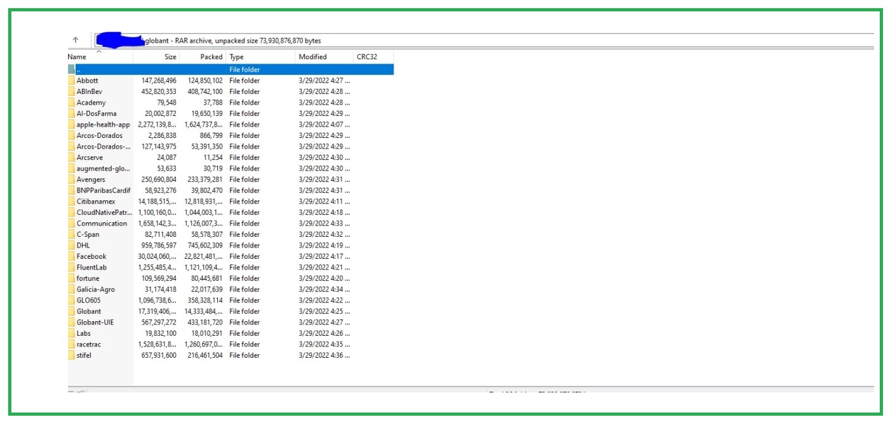Click size value 31,174,418 for Galicia-Agro

[161, 289]
